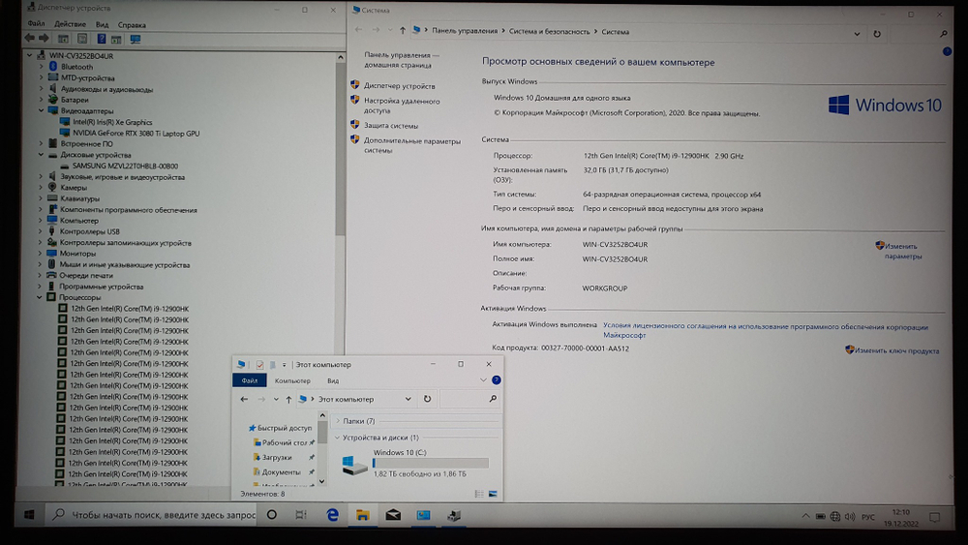The image size is (968, 545).
Task: Select Программные устройства tree item
Action: point(101,287)
